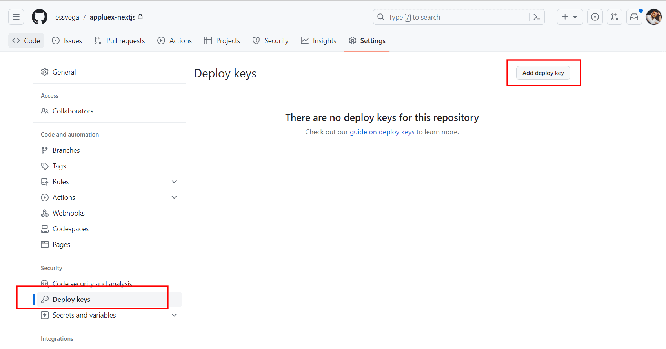
Task: Click the GitHub logo home icon
Action: [40, 17]
